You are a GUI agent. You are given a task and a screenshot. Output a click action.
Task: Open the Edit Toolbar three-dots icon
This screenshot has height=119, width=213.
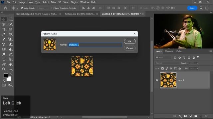click(10, 69)
